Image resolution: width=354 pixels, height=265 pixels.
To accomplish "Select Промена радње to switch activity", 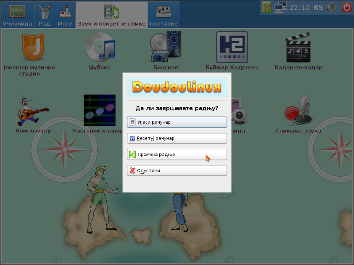I will click(x=177, y=154).
